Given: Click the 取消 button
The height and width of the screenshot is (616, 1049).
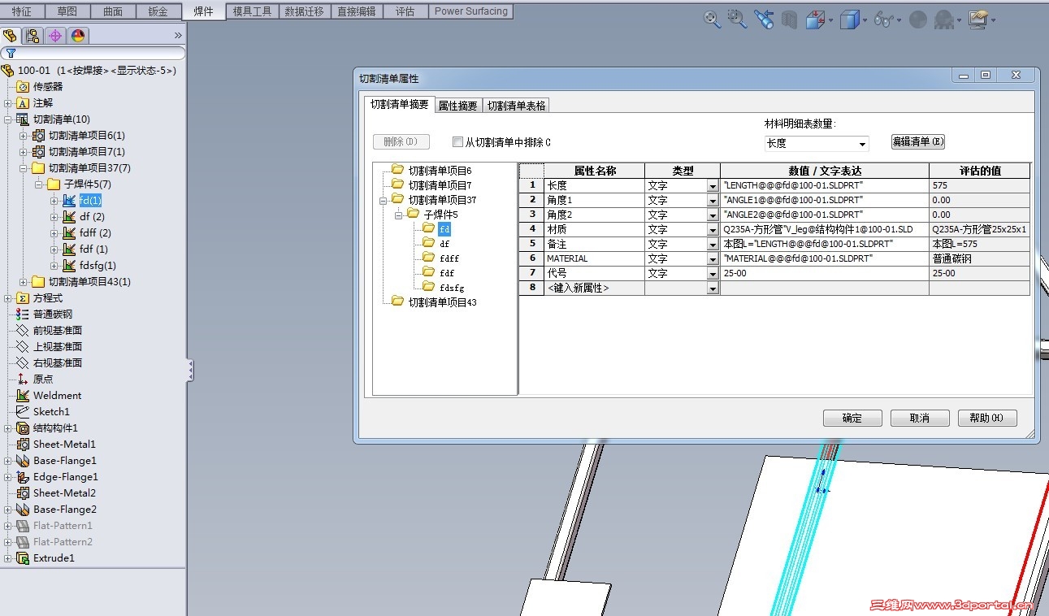Looking at the screenshot, I should (x=920, y=418).
